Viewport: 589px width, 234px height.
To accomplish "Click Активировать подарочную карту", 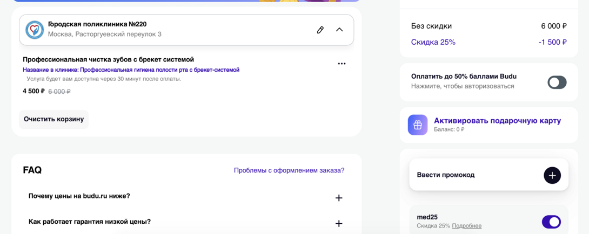I will (497, 121).
